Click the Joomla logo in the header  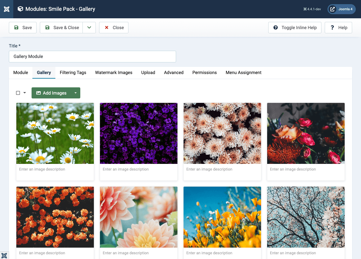(7, 9)
